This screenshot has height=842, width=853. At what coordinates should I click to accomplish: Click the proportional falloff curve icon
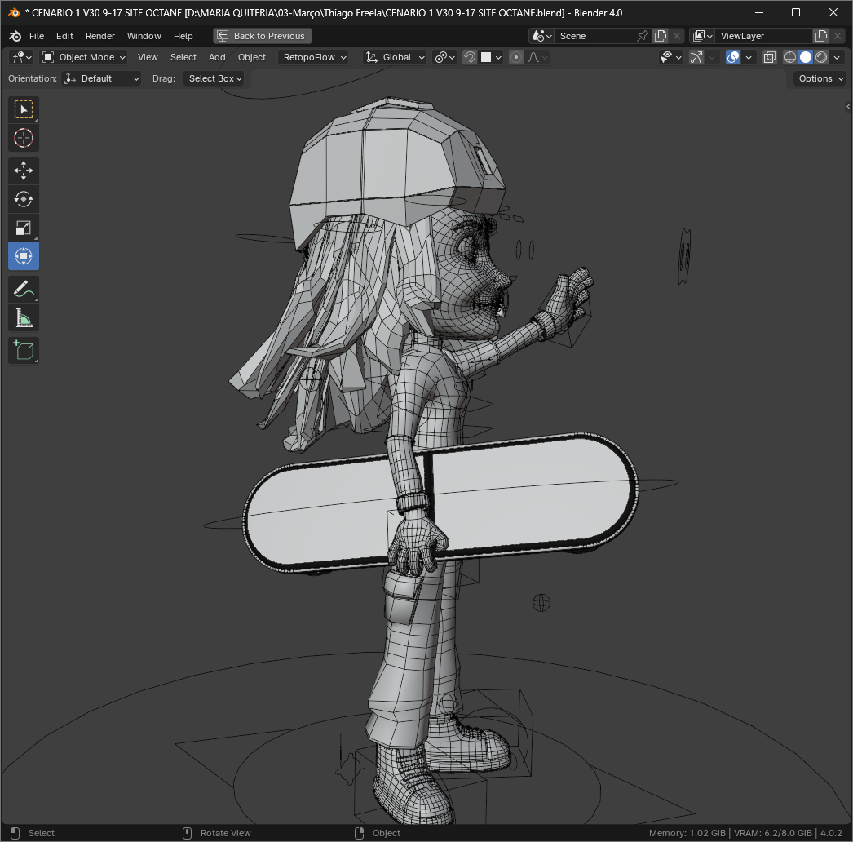click(x=537, y=57)
